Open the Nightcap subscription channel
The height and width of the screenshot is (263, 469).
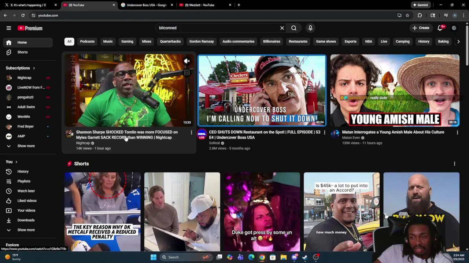pyautogui.click(x=28, y=78)
